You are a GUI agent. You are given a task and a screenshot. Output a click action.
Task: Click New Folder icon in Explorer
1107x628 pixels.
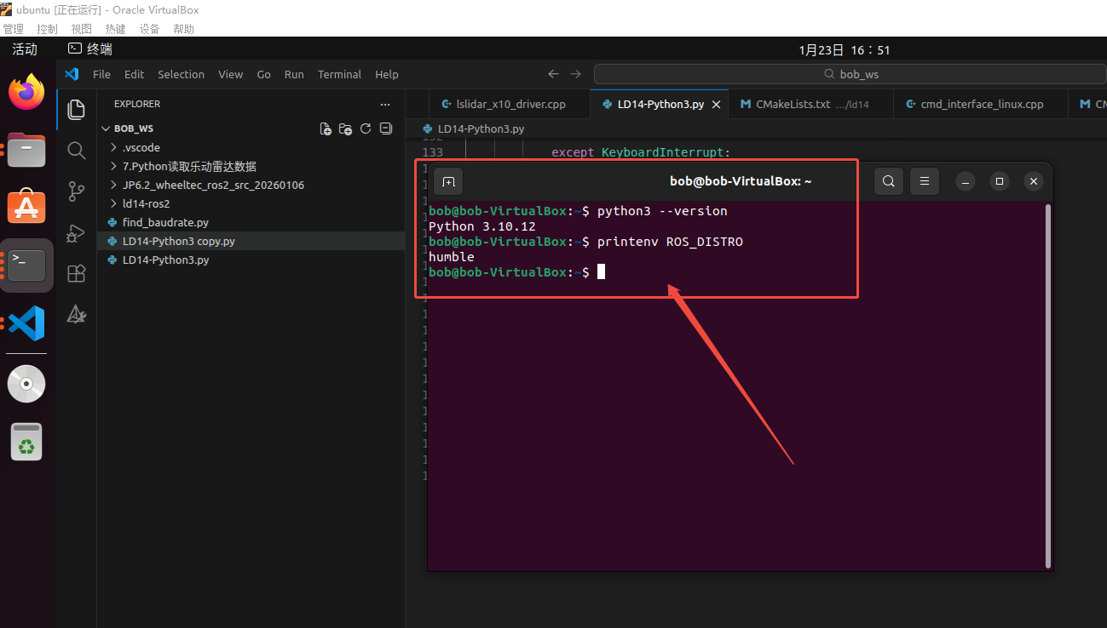(x=345, y=129)
